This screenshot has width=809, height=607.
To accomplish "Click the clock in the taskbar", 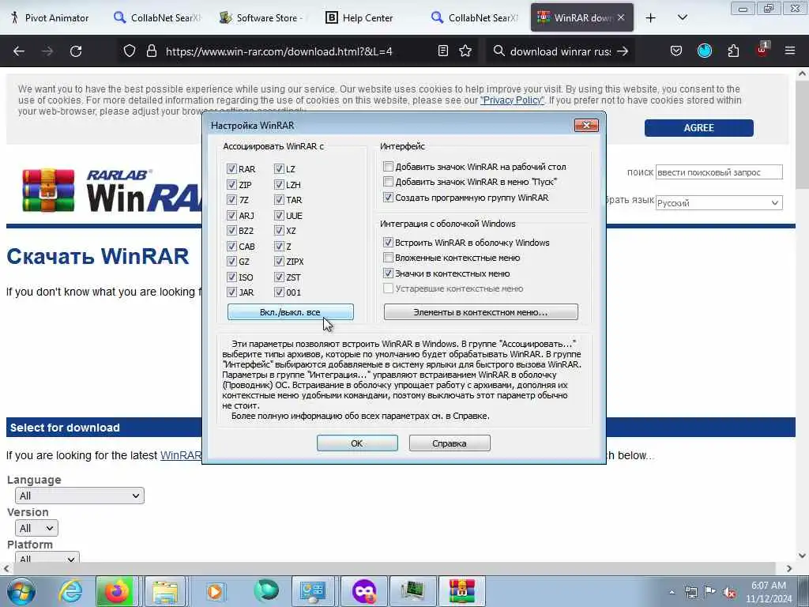I will tap(768, 592).
